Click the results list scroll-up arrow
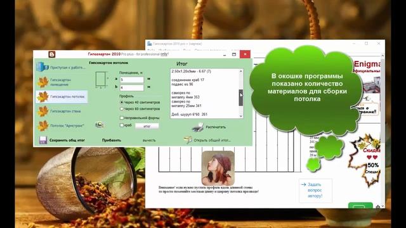The width and height of the screenshot is (406, 228). [241, 71]
